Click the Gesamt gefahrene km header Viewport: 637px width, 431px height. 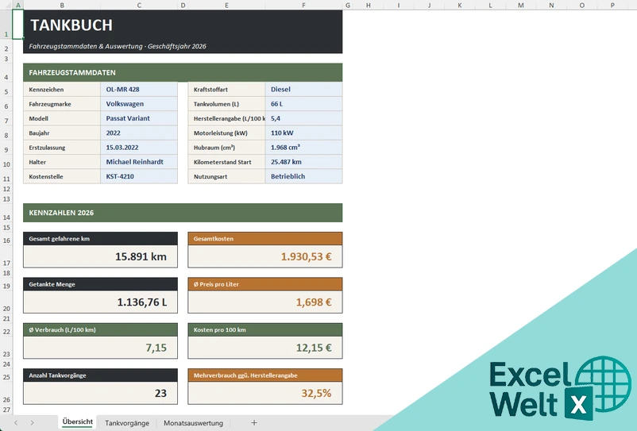pos(100,239)
